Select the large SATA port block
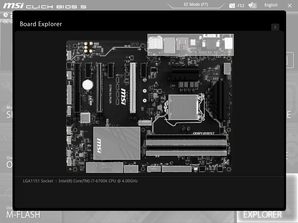298x223 pixels. click(104, 168)
